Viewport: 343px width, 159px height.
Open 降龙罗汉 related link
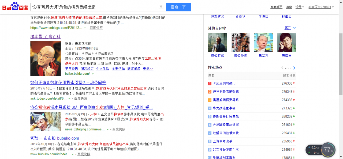click(217, 16)
